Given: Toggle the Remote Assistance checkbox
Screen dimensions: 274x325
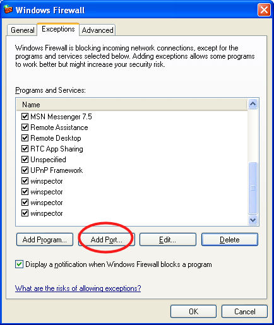Looking at the screenshot, I should [x=25, y=127].
